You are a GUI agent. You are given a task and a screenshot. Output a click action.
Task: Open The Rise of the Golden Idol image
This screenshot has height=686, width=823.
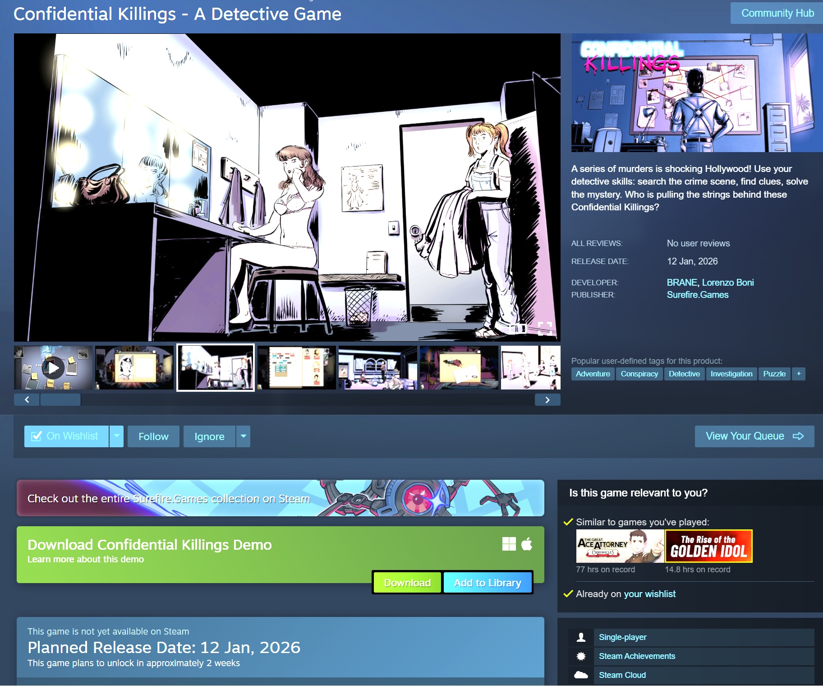click(709, 546)
